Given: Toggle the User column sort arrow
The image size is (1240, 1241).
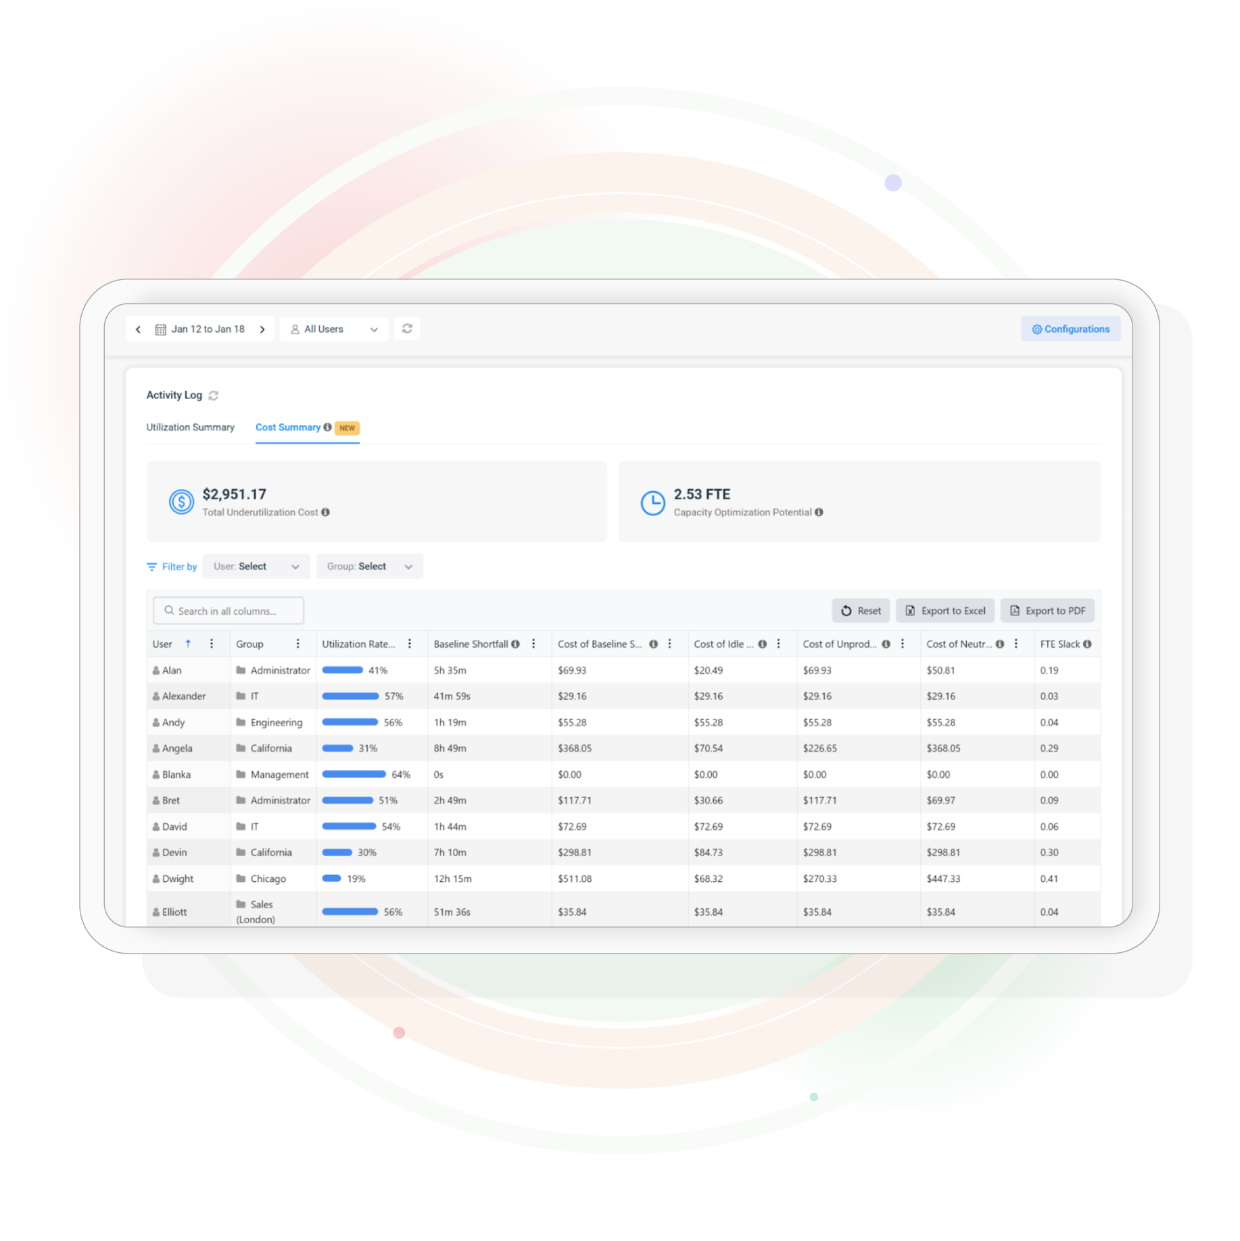Looking at the screenshot, I should (x=188, y=644).
